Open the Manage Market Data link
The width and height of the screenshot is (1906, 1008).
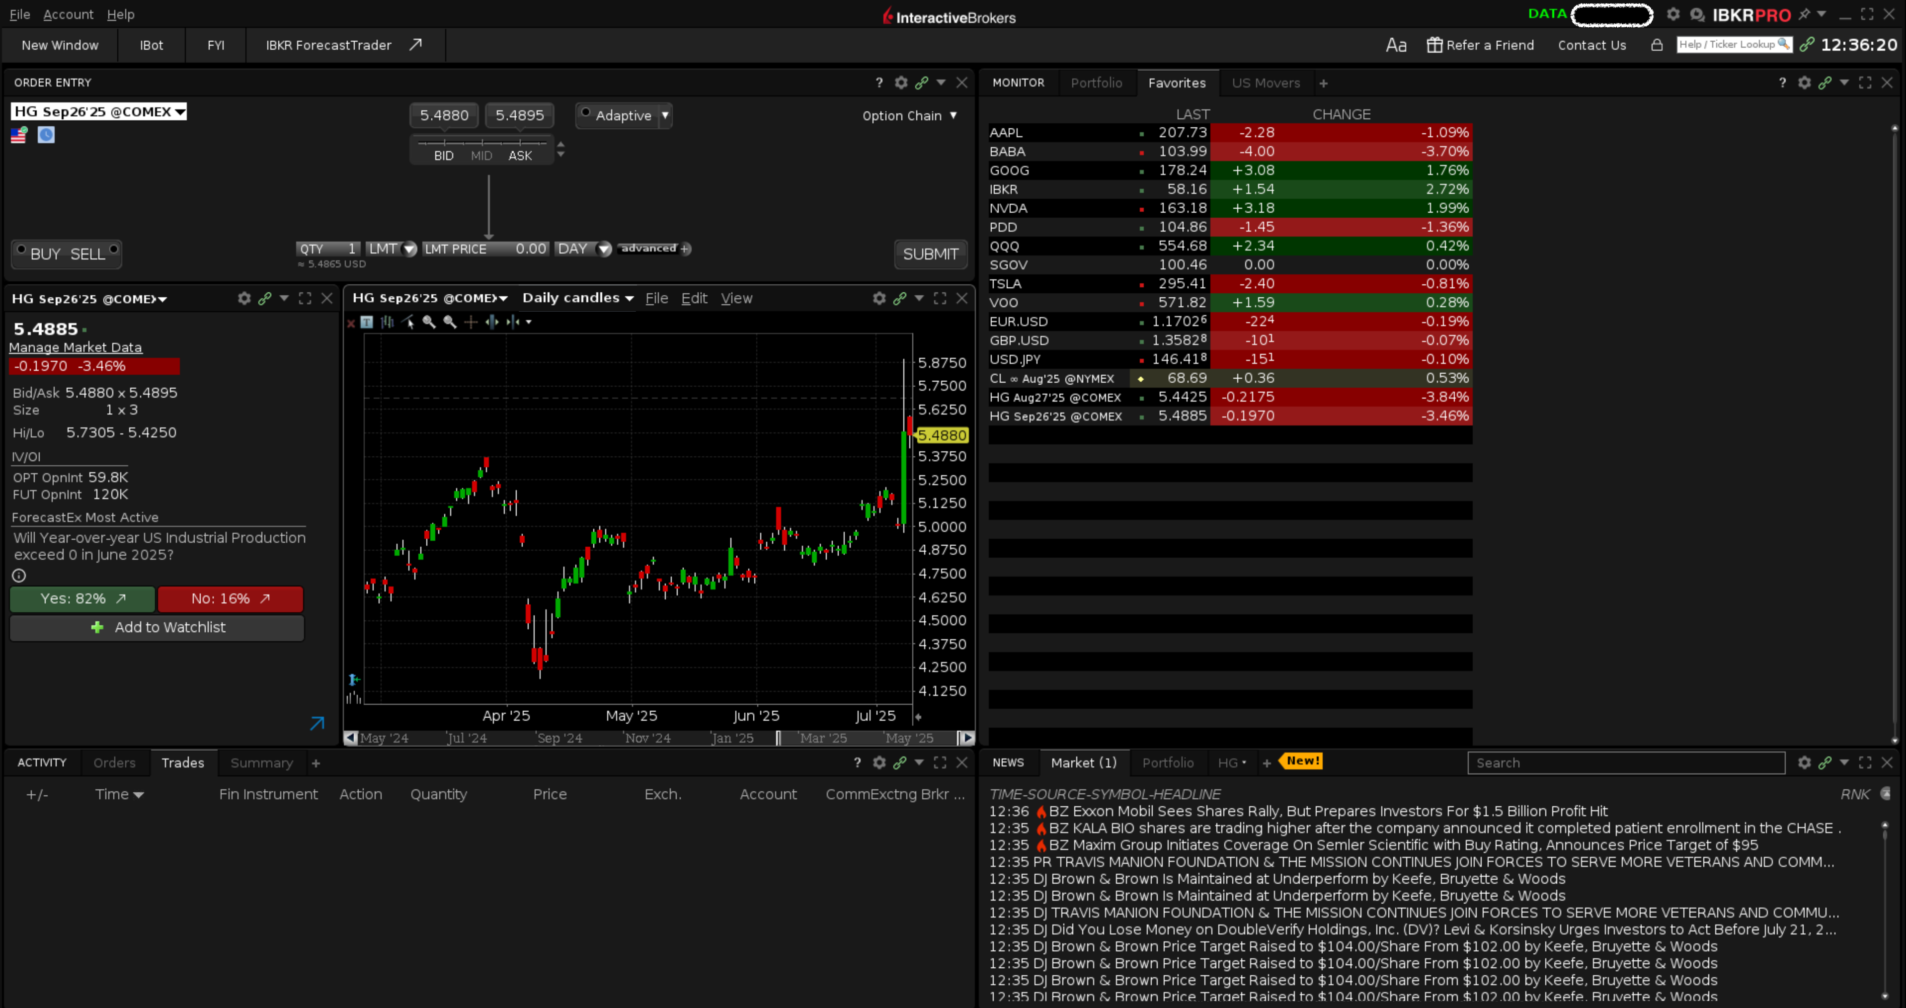coord(76,347)
